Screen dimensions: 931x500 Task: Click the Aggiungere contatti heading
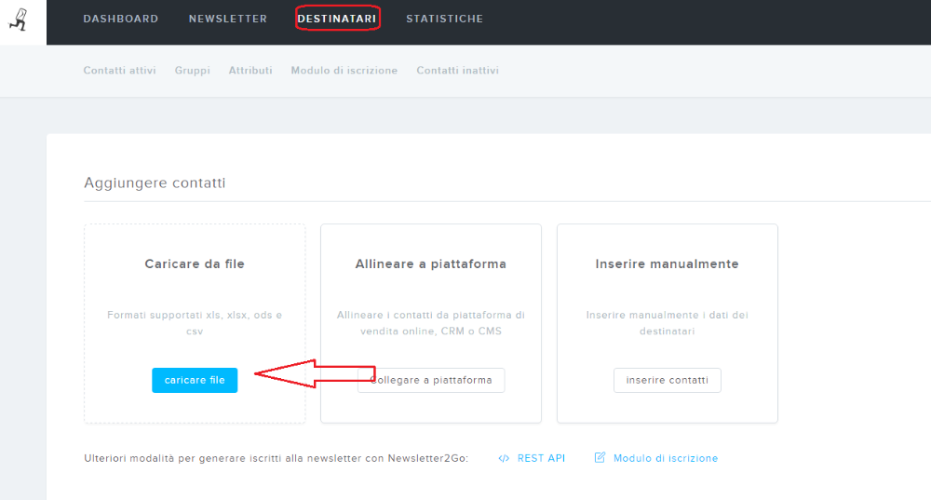click(x=155, y=182)
